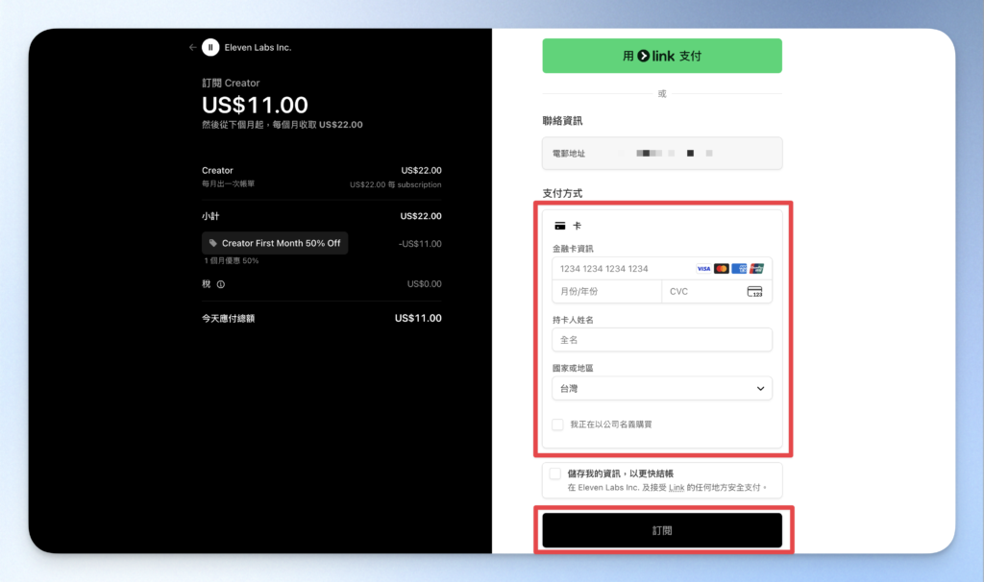Click the 稅 tax label
The image size is (984, 582).
207,284
